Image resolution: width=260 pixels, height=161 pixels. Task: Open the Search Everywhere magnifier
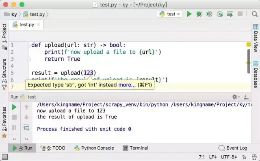255,14
